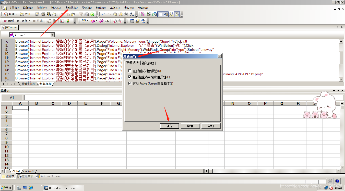This screenshot has height=191, width=345.
Task: Open the 应做事项 bottom tab
Action: point(26,176)
